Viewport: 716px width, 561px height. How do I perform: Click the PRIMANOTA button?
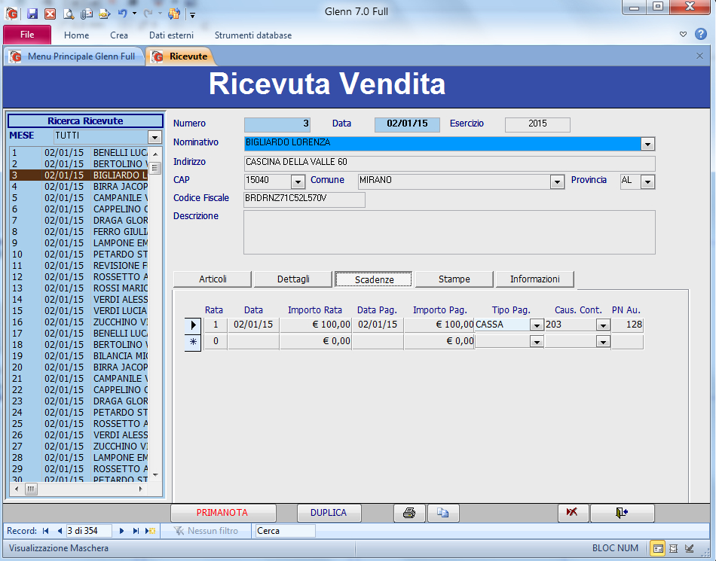[223, 513]
